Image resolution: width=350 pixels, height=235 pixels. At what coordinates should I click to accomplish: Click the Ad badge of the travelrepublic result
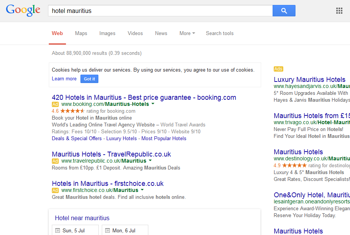click(x=55, y=161)
